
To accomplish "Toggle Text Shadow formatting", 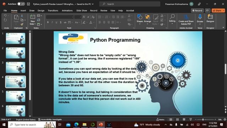I will [x=61, y=22].
